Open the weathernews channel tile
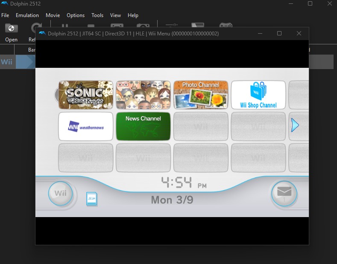This screenshot has height=264, width=337. (x=86, y=126)
